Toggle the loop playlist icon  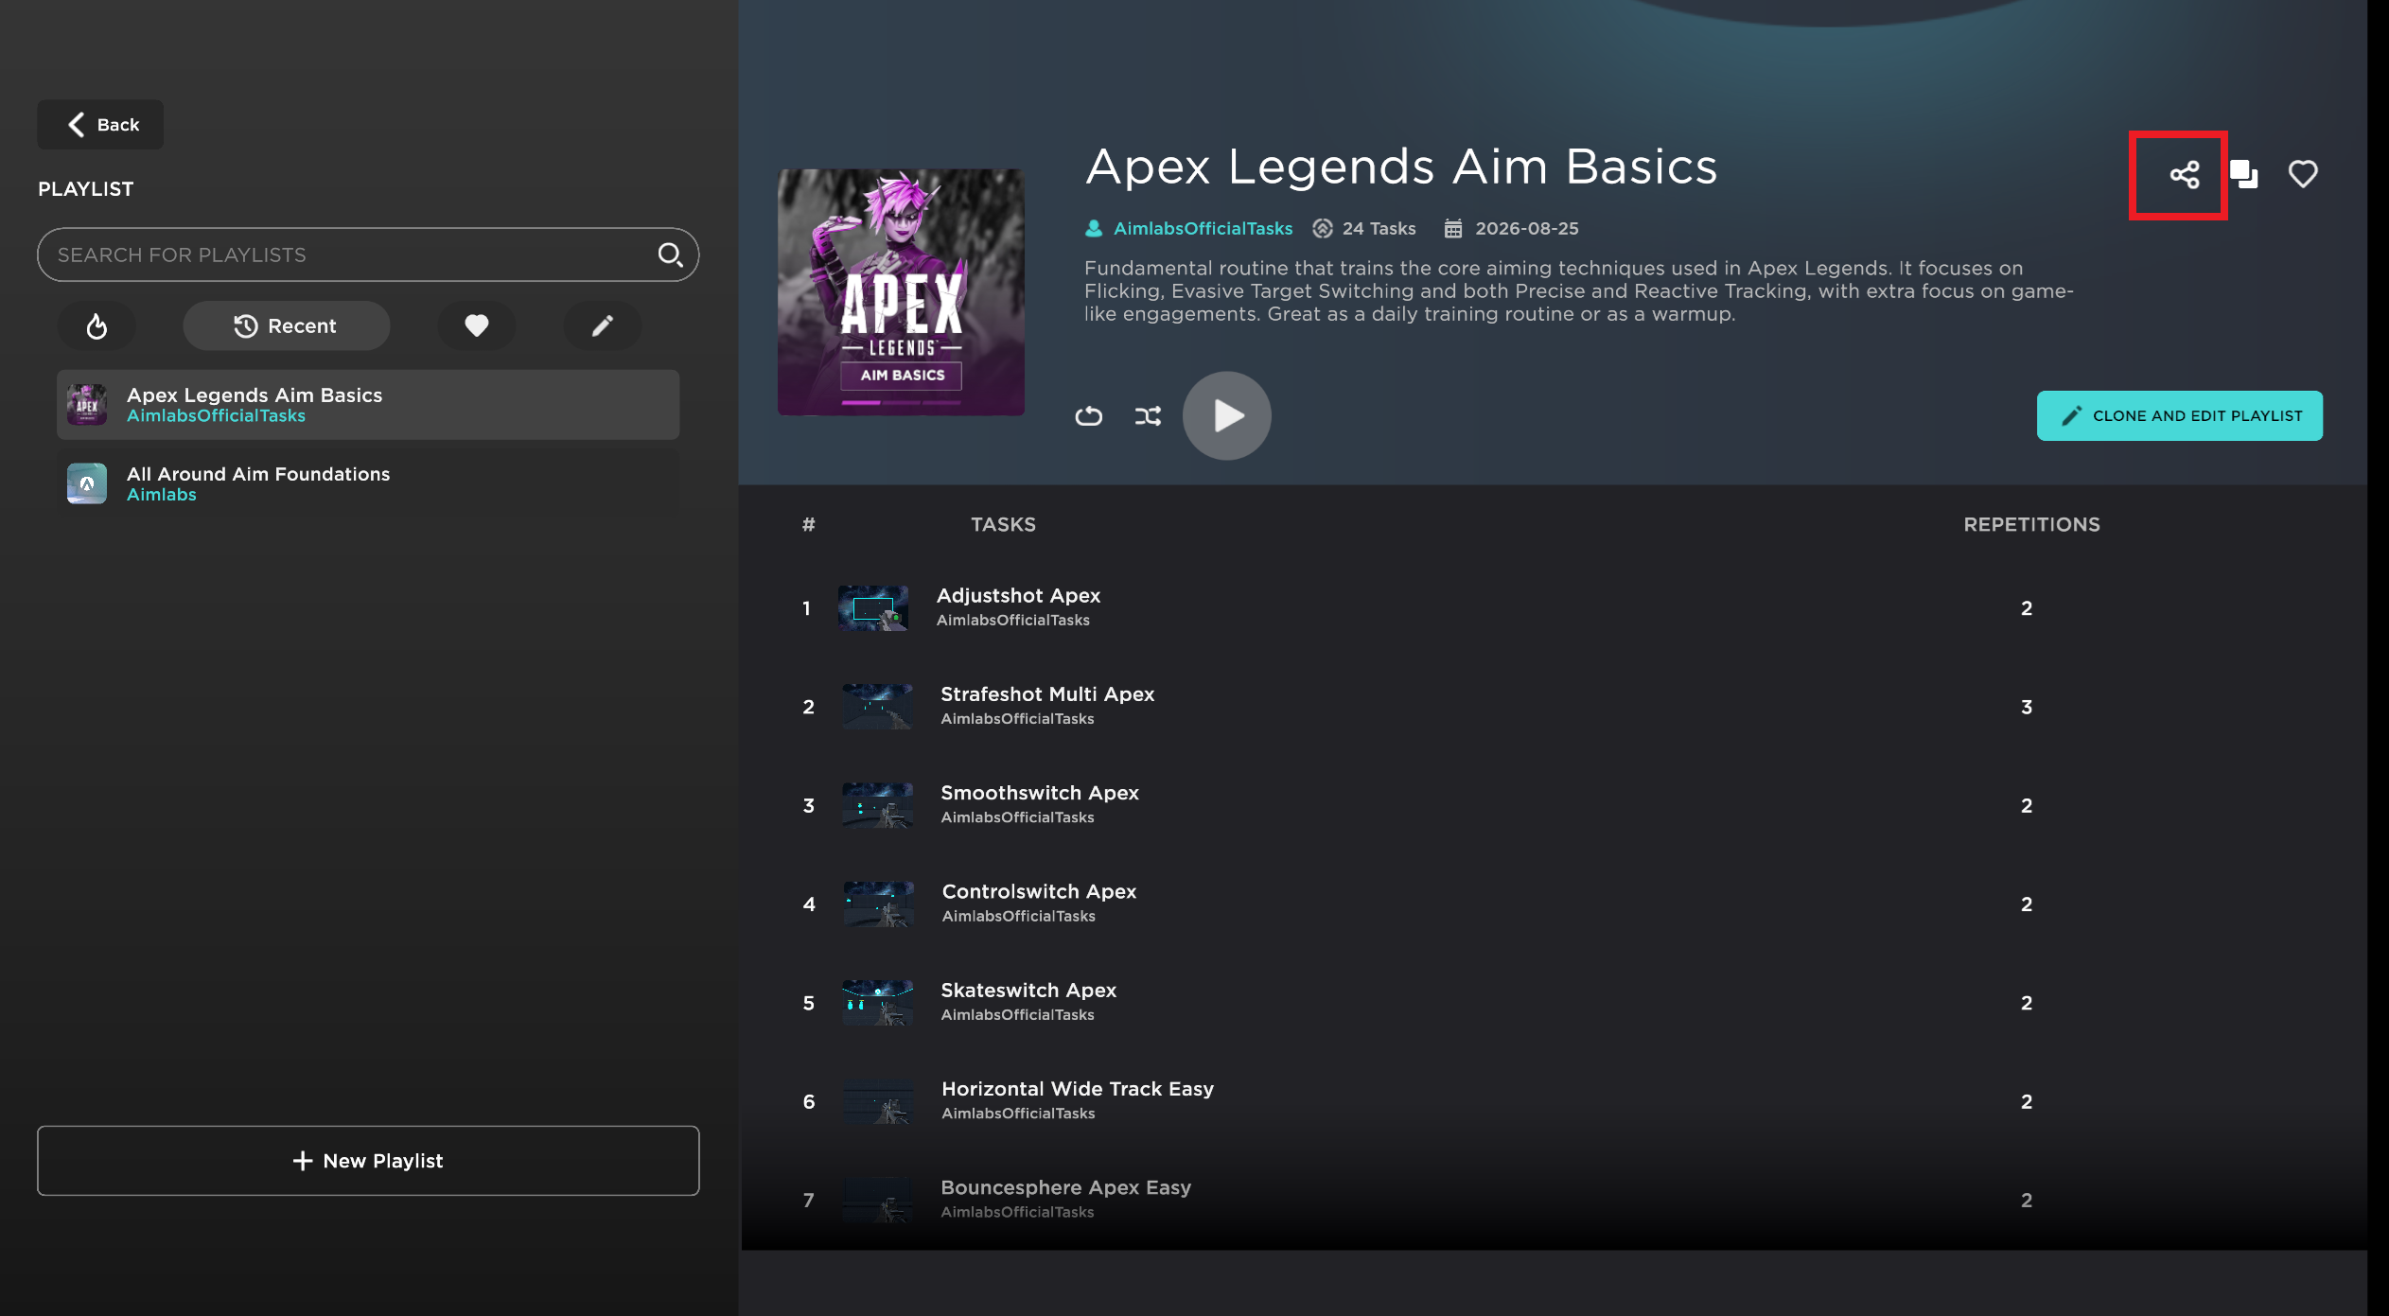click(1089, 415)
